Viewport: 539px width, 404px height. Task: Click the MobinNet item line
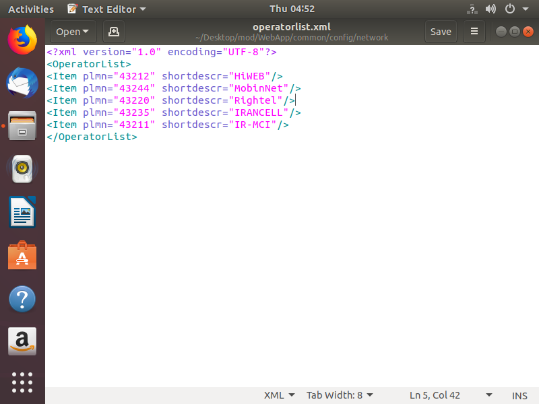coord(174,88)
